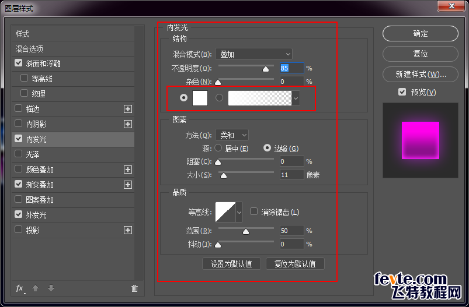Click the 不透明度 slider handle

(266, 69)
